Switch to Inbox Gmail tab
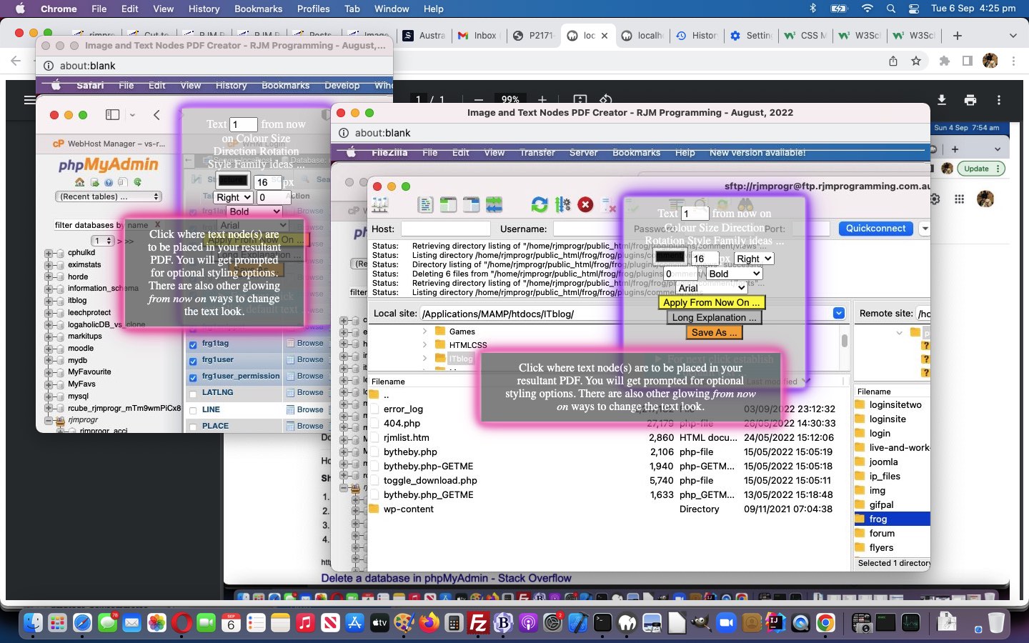Viewport: 1029px width, 643px height. click(x=479, y=36)
